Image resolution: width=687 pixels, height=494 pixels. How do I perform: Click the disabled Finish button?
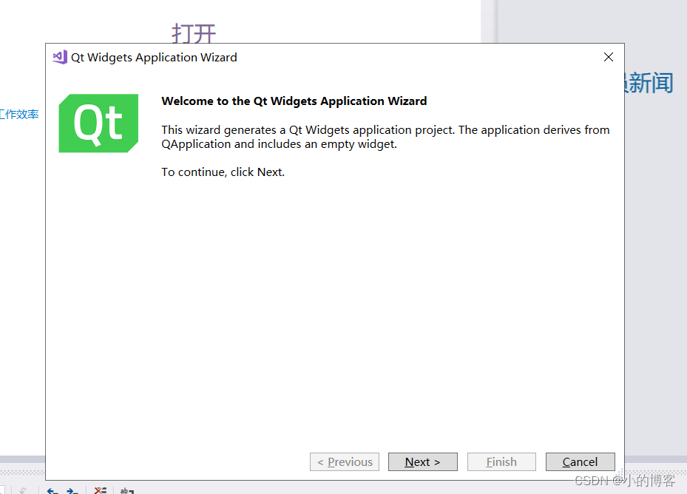501,461
